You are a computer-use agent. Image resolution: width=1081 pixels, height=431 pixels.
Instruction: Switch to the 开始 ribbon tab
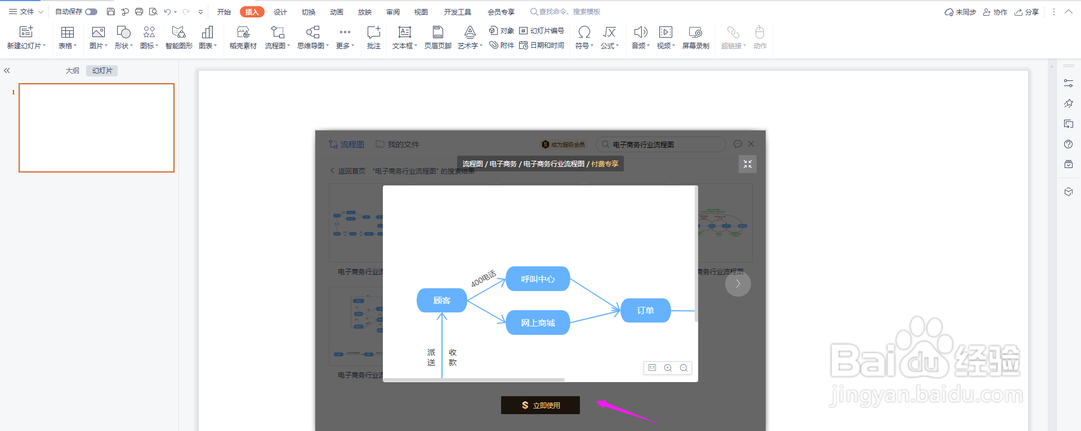tap(224, 12)
